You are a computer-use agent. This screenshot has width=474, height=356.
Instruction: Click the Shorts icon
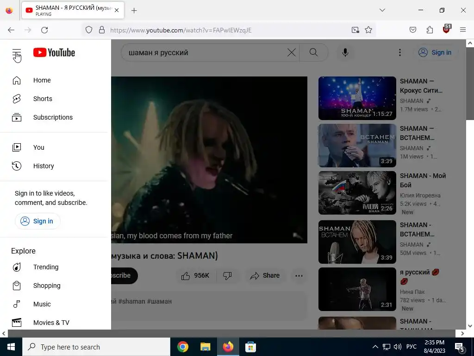click(x=17, y=99)
